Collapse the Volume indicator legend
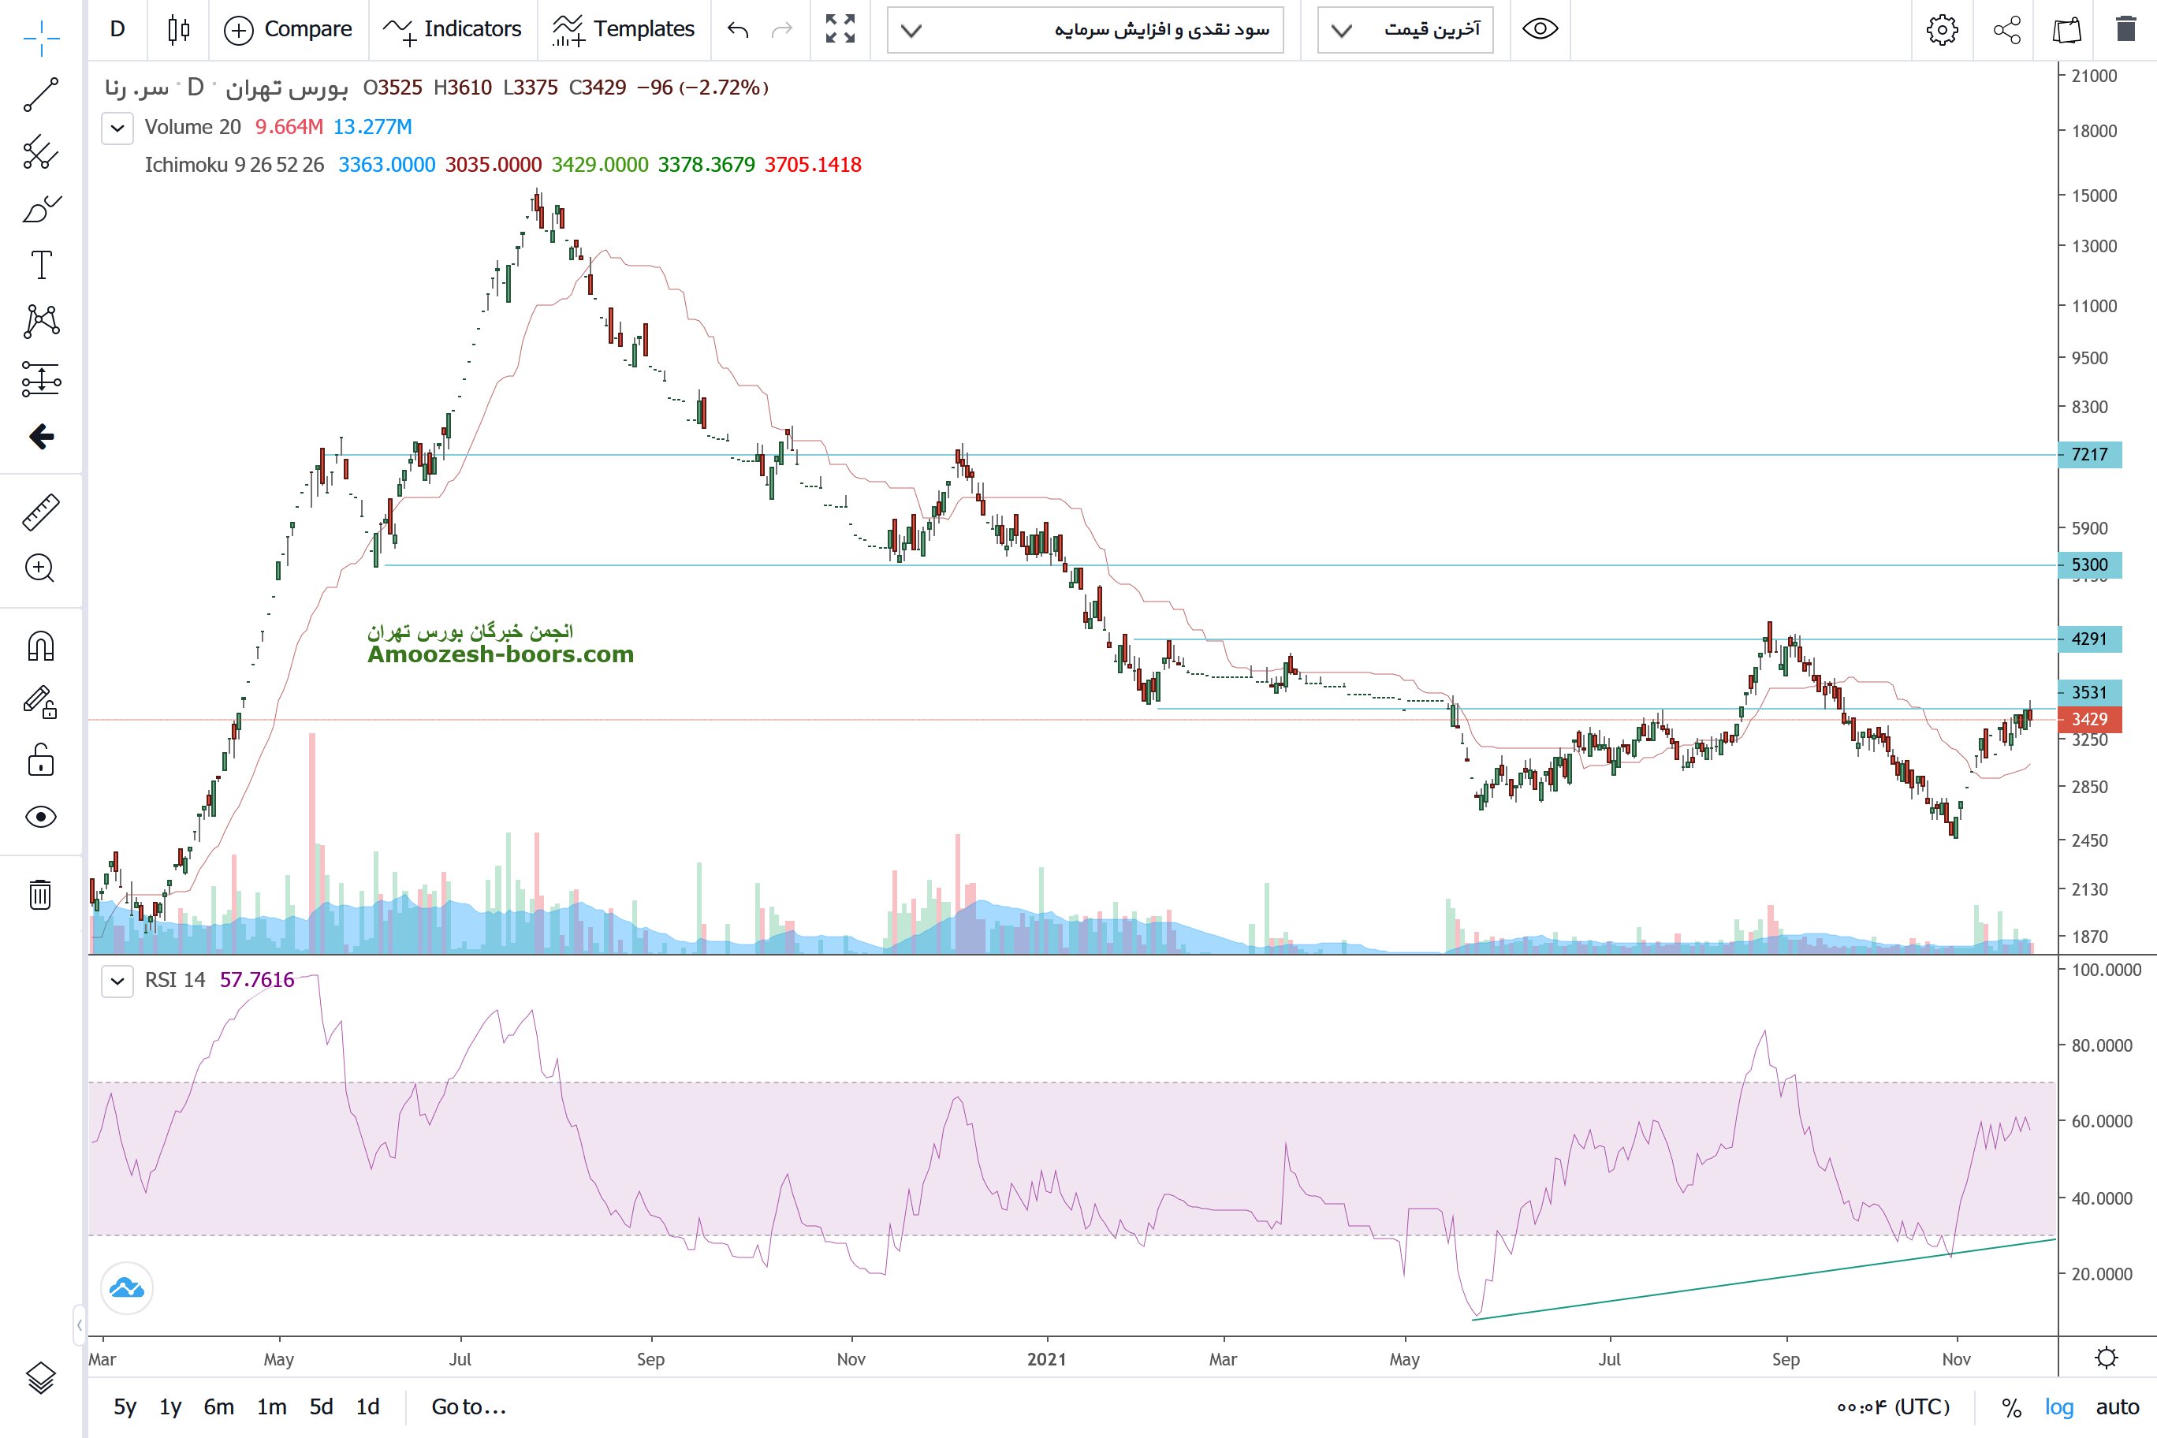The height and width of the screenshot is (1438, 2157). pos(117,128)
